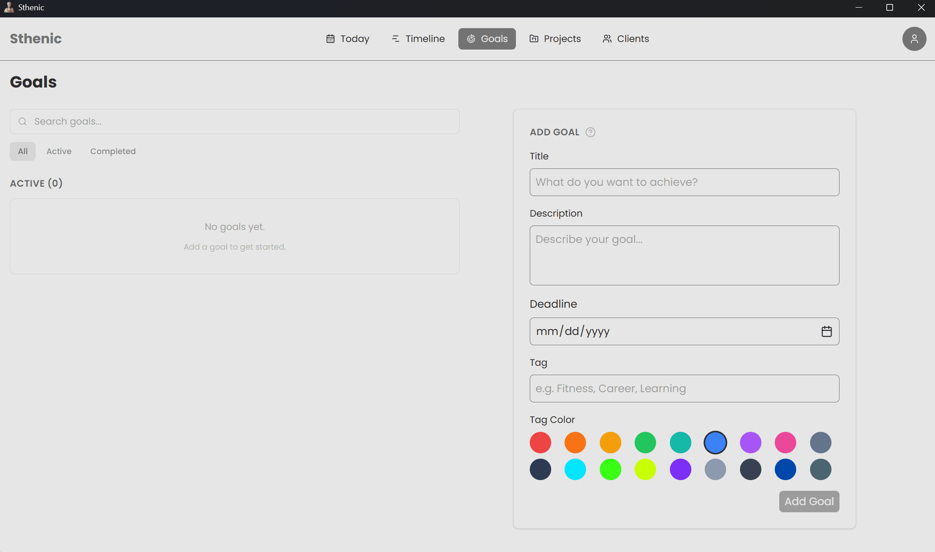Image resolution: width=935 pixels, height=552 pixels.
Task: Pick the teal tag color
Action: (x=681, y=443)
